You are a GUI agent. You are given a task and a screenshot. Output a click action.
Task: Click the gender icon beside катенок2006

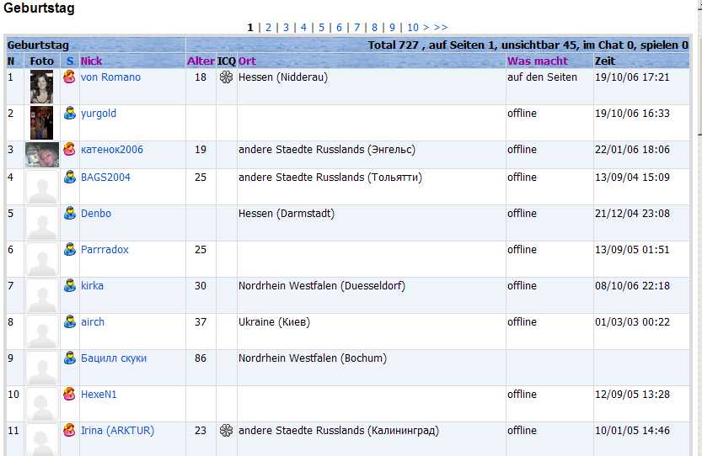tap(70, 150)
